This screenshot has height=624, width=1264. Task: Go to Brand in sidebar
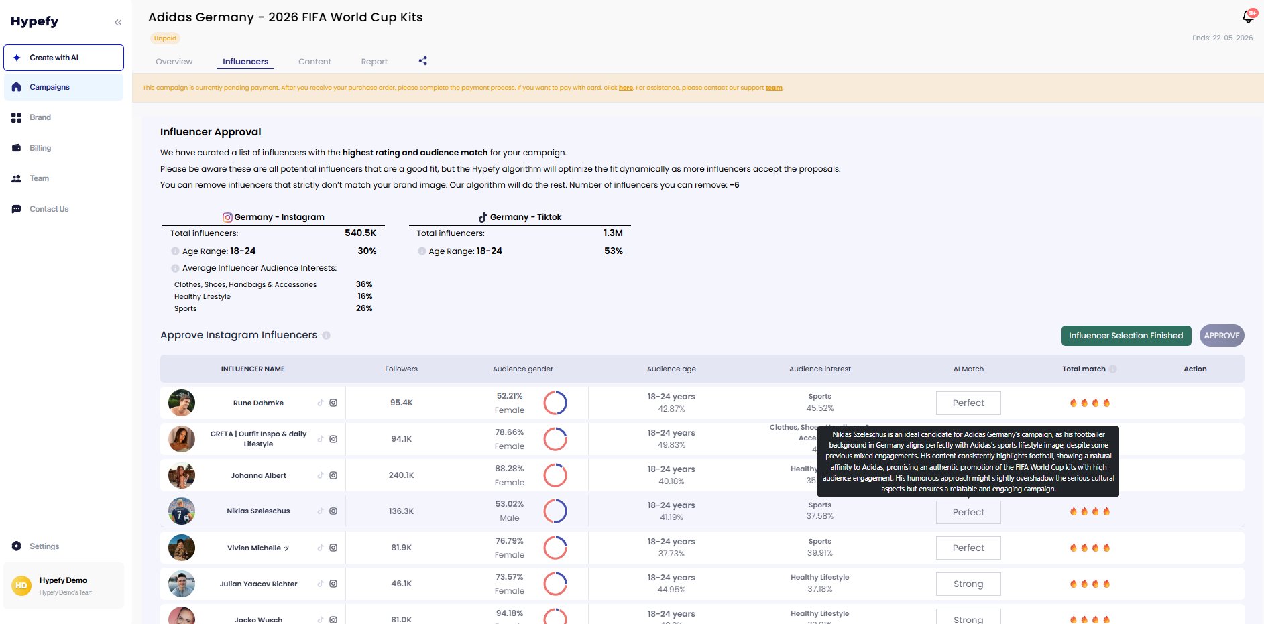pyautogui.click(x=64, y=117)
